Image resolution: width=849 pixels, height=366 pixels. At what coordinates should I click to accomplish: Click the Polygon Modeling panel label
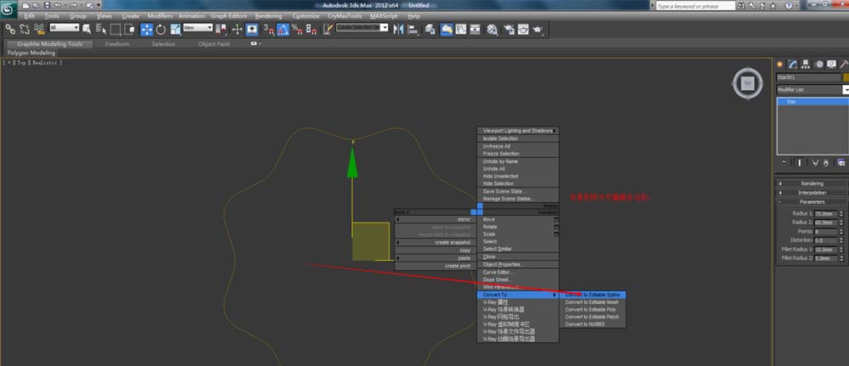tap(31, 53)
